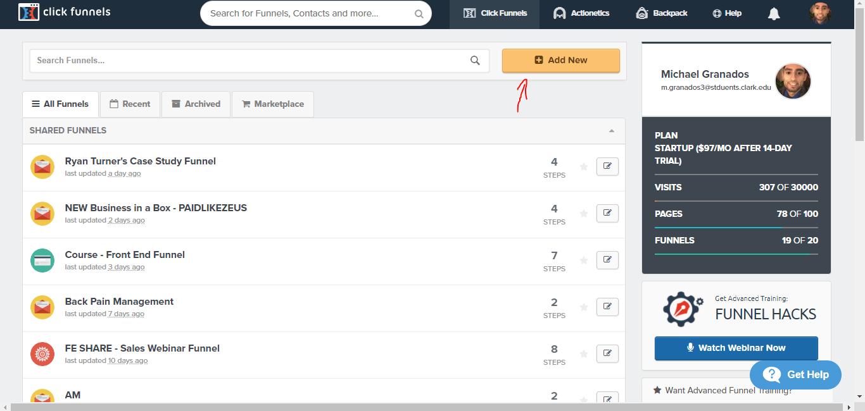Click the Add New button

coord(561,60)
